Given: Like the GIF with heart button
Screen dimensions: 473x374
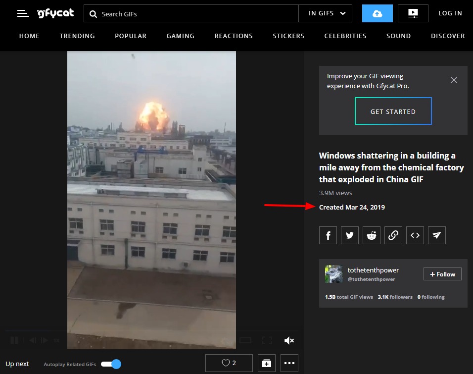Looking at the screenshot, I should click(229, 363).
